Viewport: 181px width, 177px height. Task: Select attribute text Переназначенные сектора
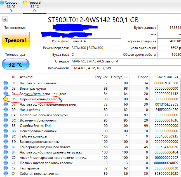pyautogui.click(x=40, y=99)
